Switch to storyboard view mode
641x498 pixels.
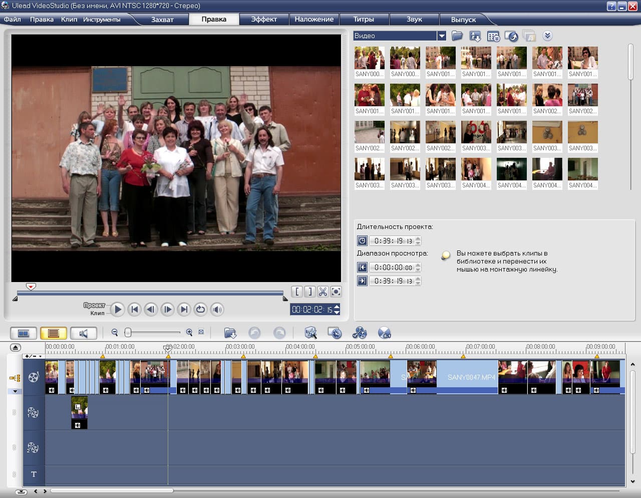coord(24,333)
